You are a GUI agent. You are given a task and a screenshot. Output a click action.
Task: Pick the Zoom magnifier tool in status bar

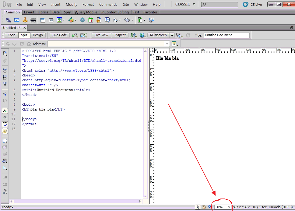[x=210, y=207]
